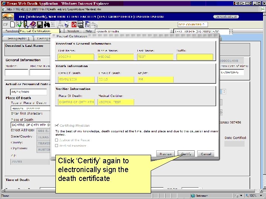Click the Date Certified grey field

(234, 144)
